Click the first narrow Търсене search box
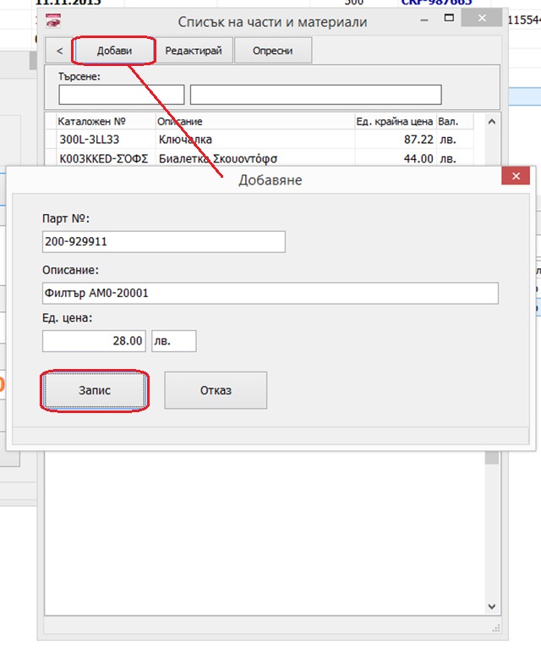541x650 pixels. (121, 95)
